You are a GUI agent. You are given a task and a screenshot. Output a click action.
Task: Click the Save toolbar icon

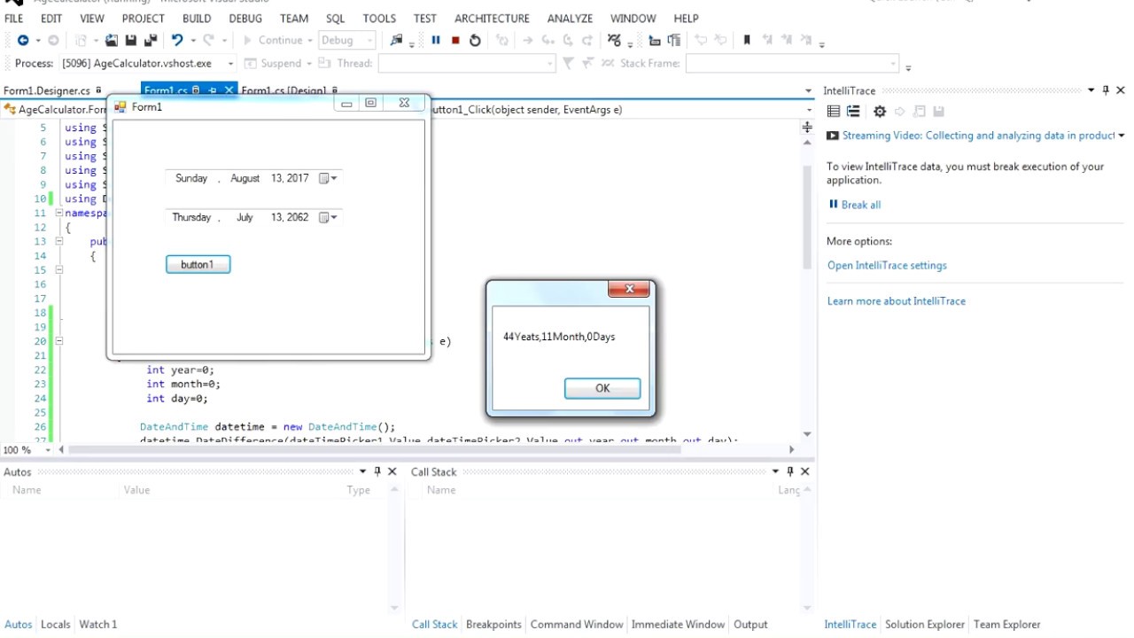click(131, 40)
